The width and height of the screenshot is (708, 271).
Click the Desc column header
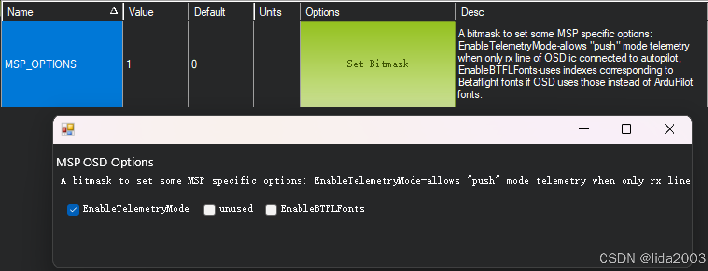point(582,12)
